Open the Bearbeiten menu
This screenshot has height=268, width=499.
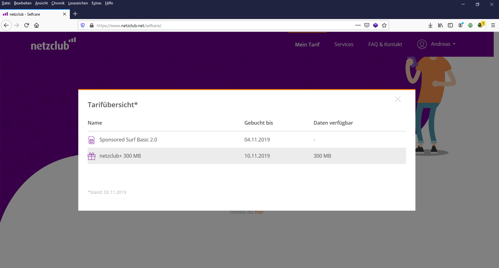point(23,3)
